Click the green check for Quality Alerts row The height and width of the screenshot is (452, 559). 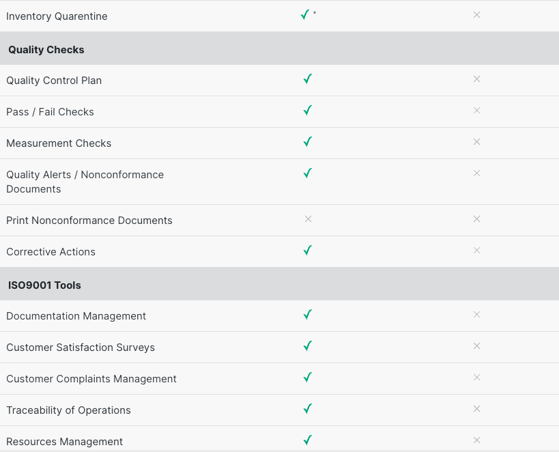[308, 173]
